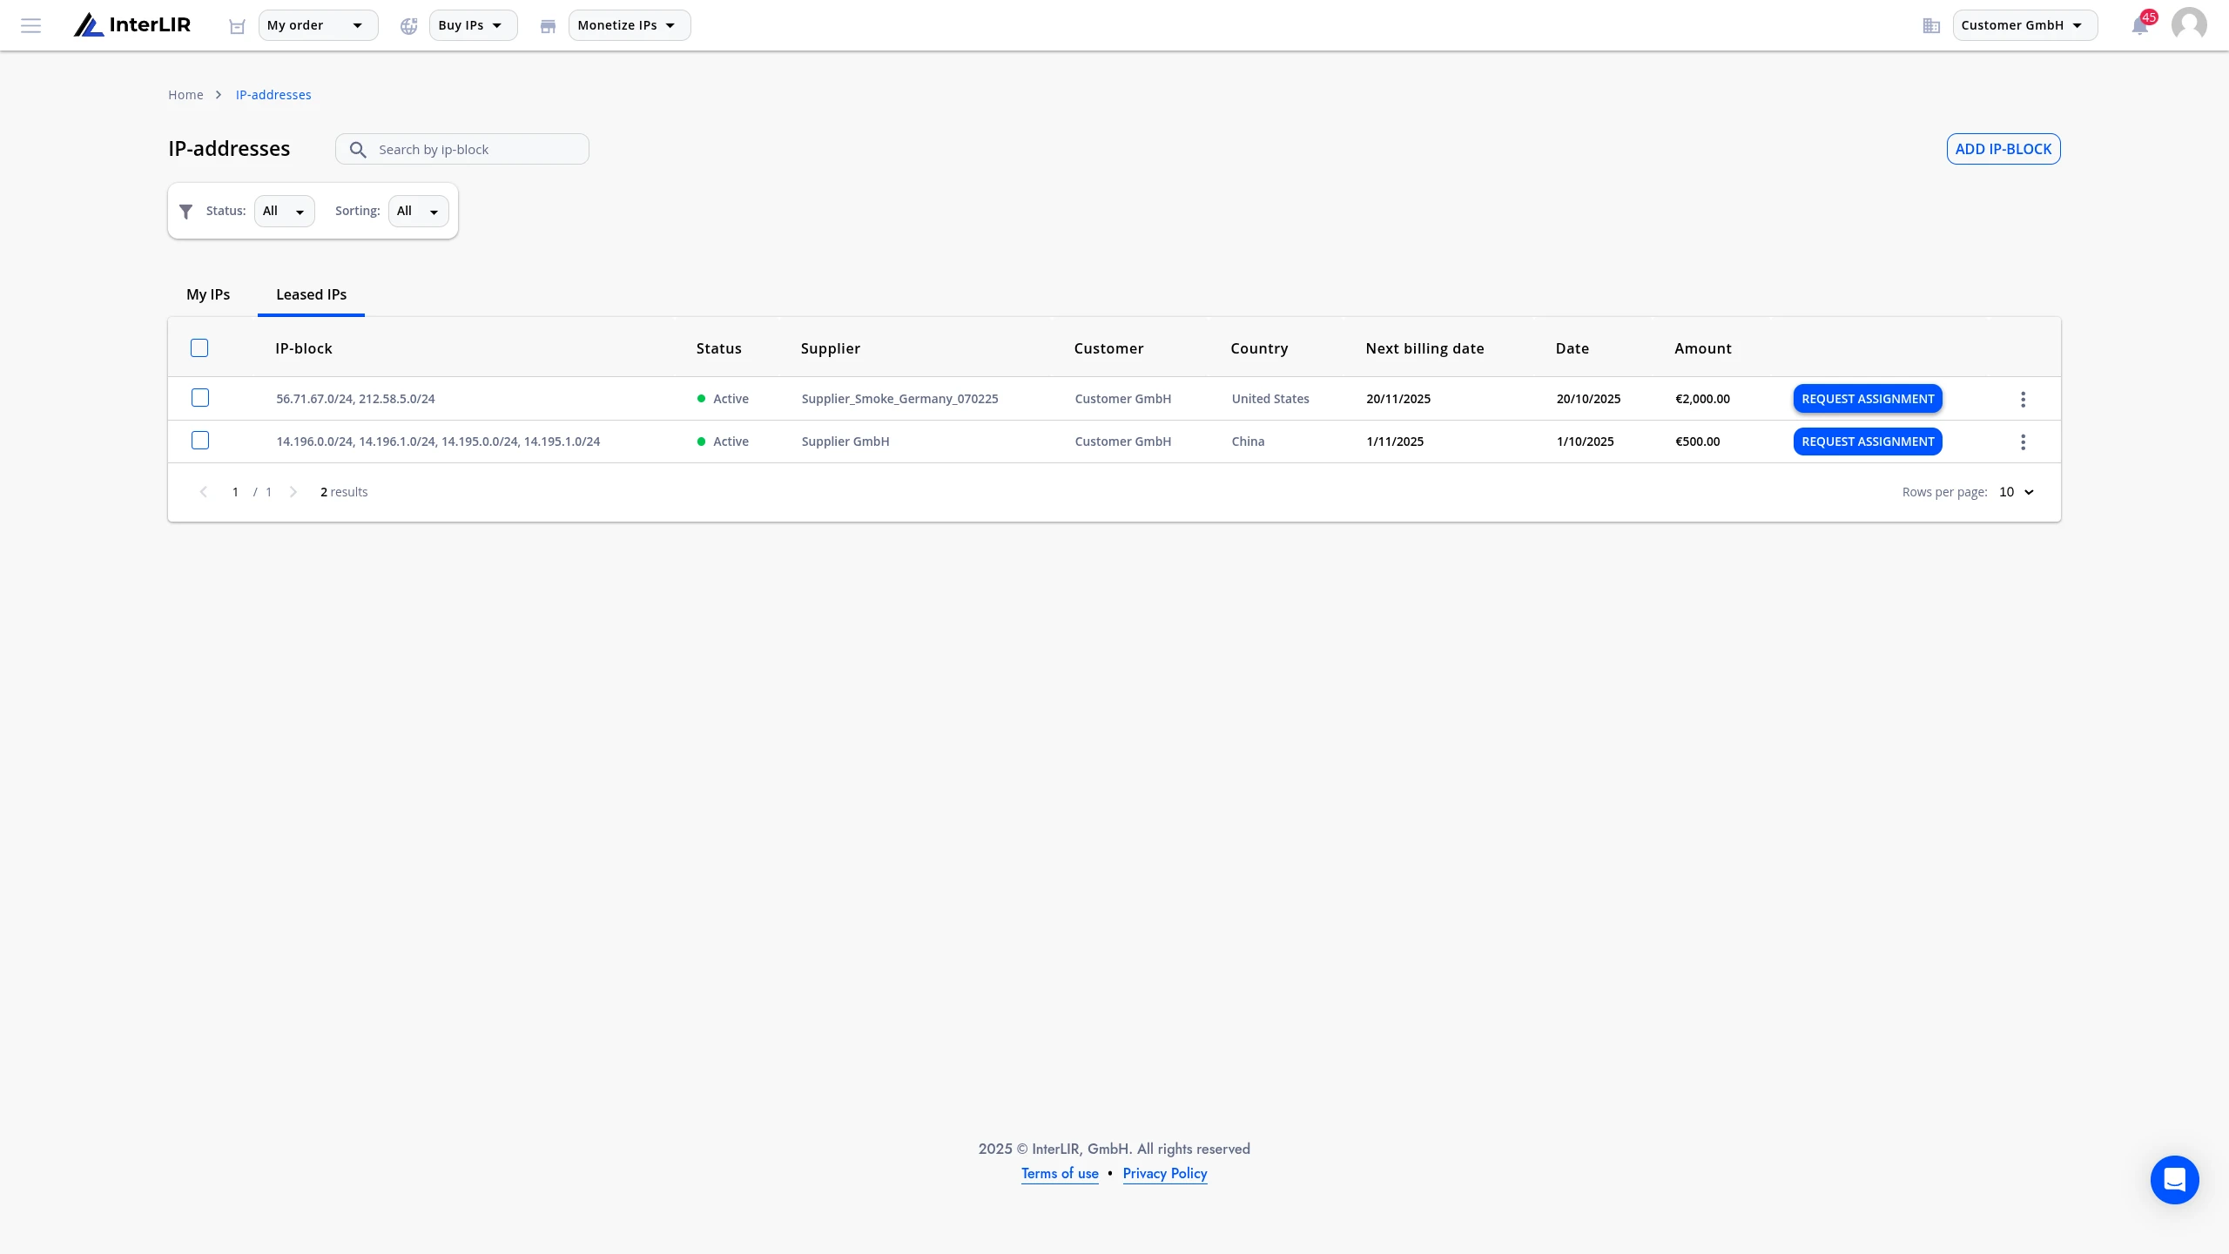Image resolution: width=2229 pixels, height=1254 pixels.
Task: Click the Next billing date column header
Action: pos(1425,348)
